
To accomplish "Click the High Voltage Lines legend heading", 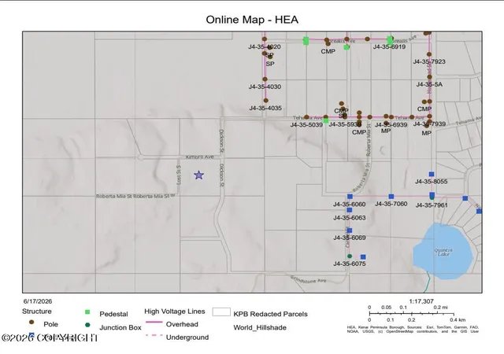I will [x=175, y=312].
